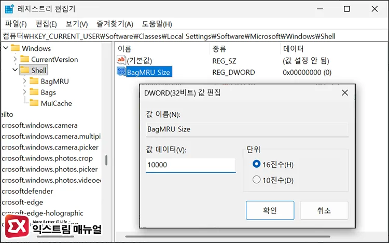
Task: Select the crosoftdefender tree entry
Action: (27, 191)
